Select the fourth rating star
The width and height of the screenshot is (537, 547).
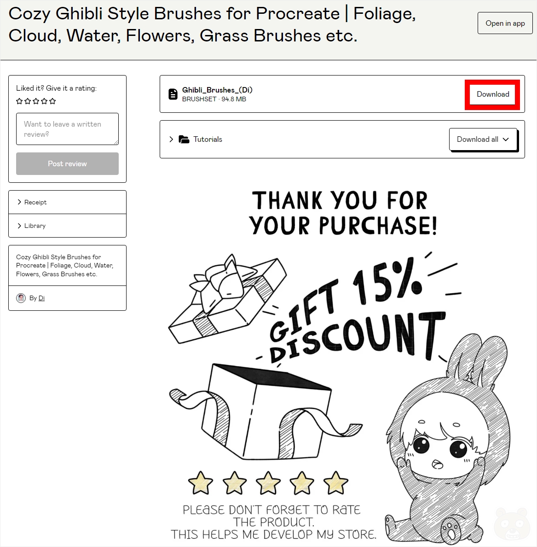click(x=44, y=101)
